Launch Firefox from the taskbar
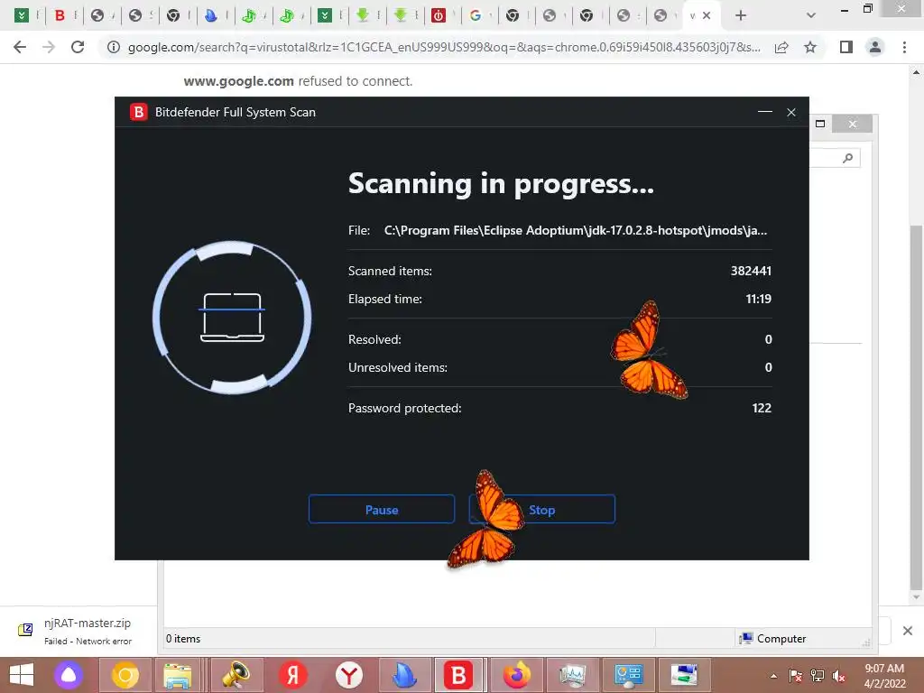 point(516,675)
